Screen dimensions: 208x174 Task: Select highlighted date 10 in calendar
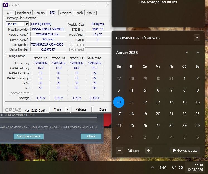(x=119, y=102)
